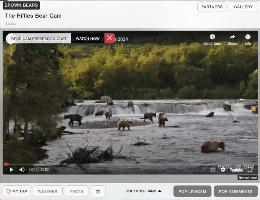Click POP LIVECAM button
Image resolution: width=260 pixels, height=200 pixels.
[x=192, y=191]
